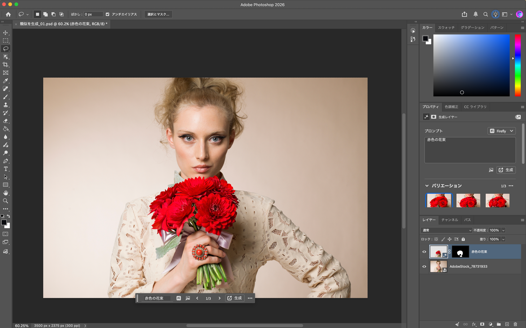Toggle Quick Mask mode

coord(6,234)
